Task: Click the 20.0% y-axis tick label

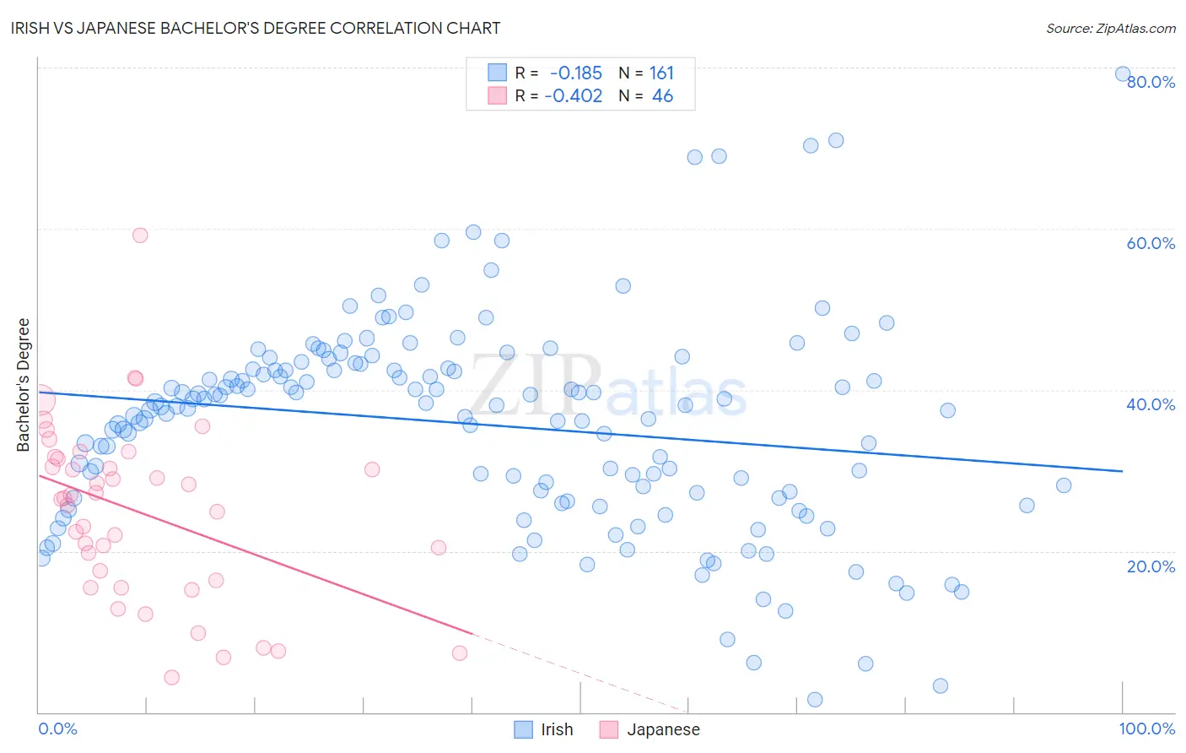Action: (x=1151, y=566)
